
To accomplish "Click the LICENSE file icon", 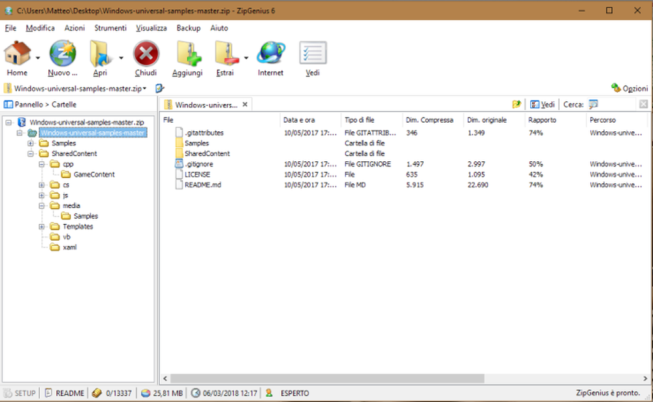I will 179,174.
